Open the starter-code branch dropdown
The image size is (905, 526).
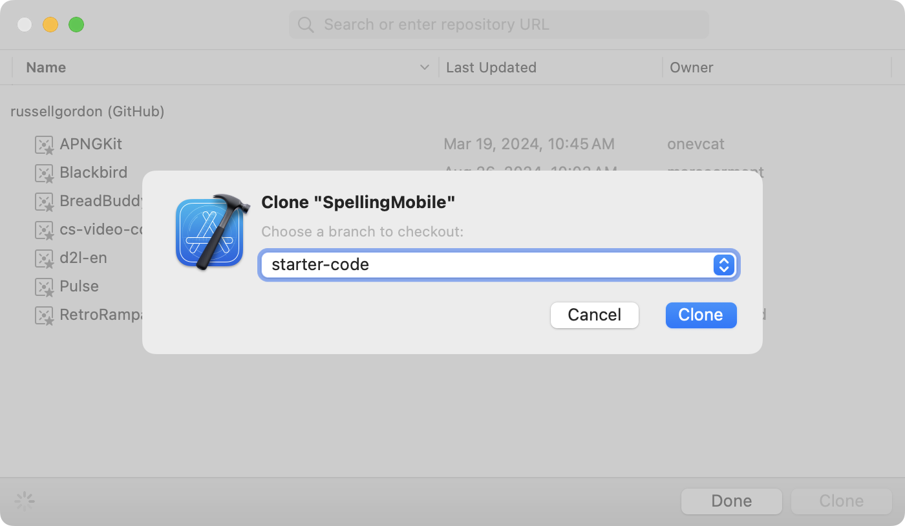tap(491, 265)
